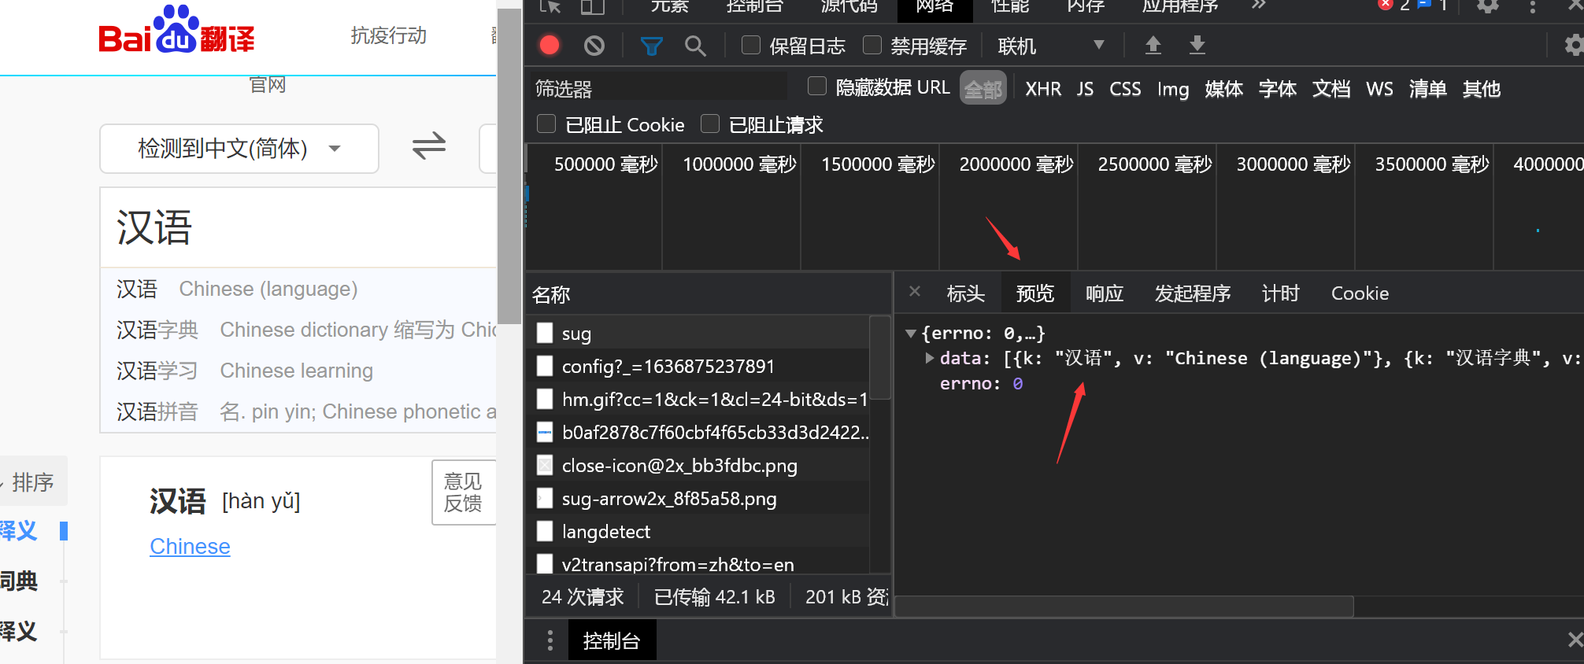The image size is (1584, 664).
Task: Click the Chinese translation link
Action: [190, 546]
